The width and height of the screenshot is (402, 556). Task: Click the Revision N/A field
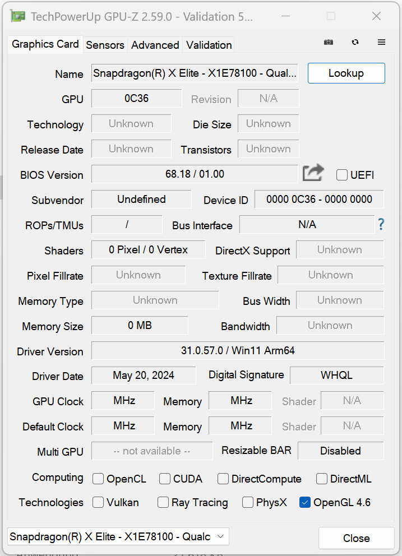click(x=268, y=98)
